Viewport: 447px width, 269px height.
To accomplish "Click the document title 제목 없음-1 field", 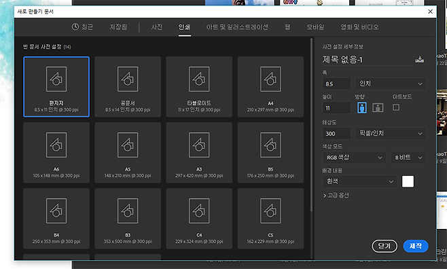I will click(x=368, y=60).
